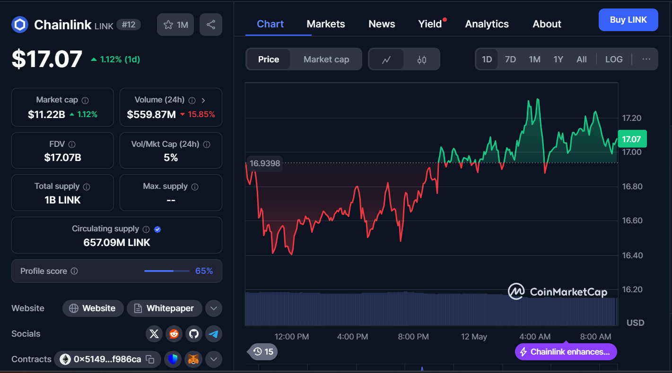Click the Chainlink hexagon logo
The image size is (672, 373).
(20, 25)
